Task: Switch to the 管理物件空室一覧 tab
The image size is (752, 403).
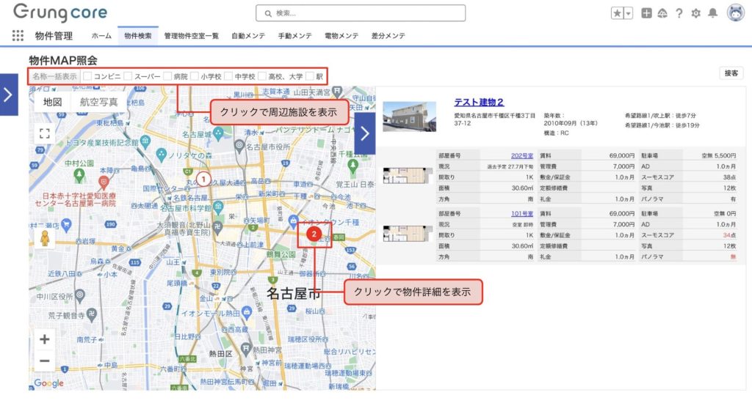Action: click(191, 35)
